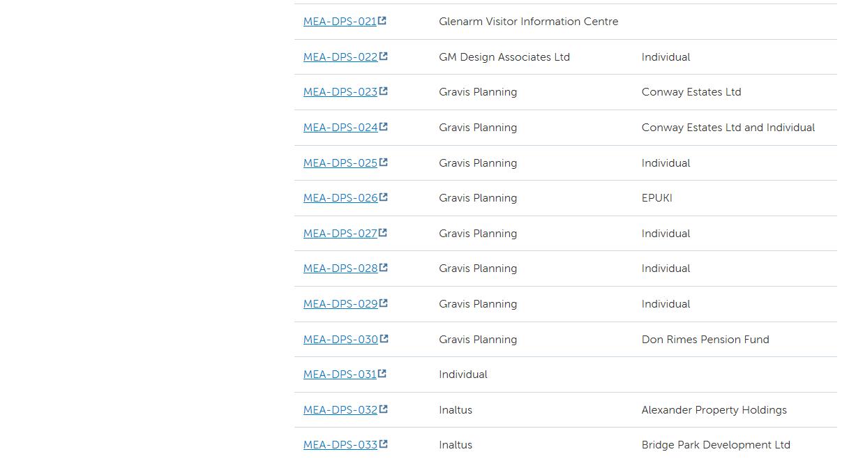Open the MEA-DPS-033 link
Viewport: 849px width, 461px height.
[x=340, y=445]
